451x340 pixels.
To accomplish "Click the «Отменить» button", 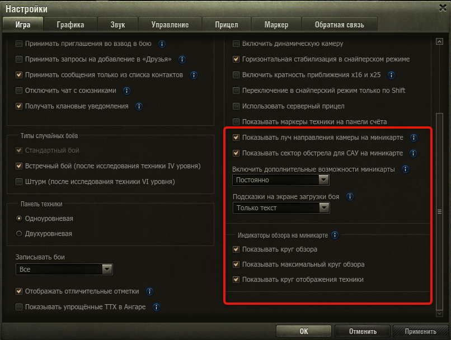I will click(363, 332).
